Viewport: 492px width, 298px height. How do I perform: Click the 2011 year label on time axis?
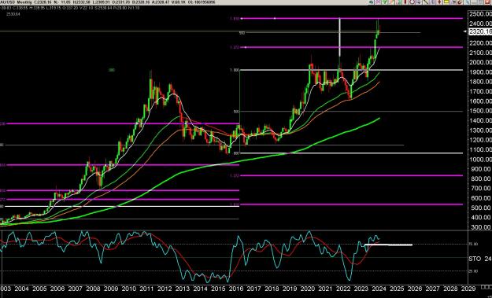(x=146, y=289)
